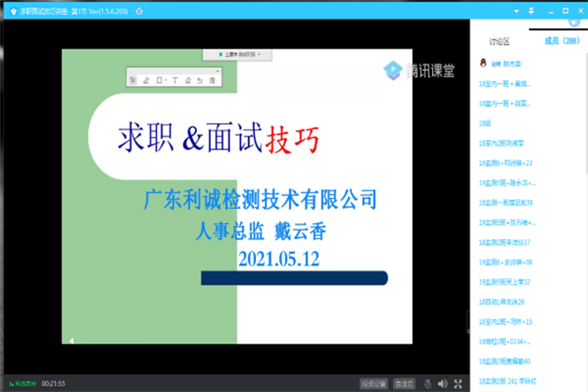Pin the window with the pushpin icon
588x392 pixels.
pyautogui.click(x=531, y=11)
